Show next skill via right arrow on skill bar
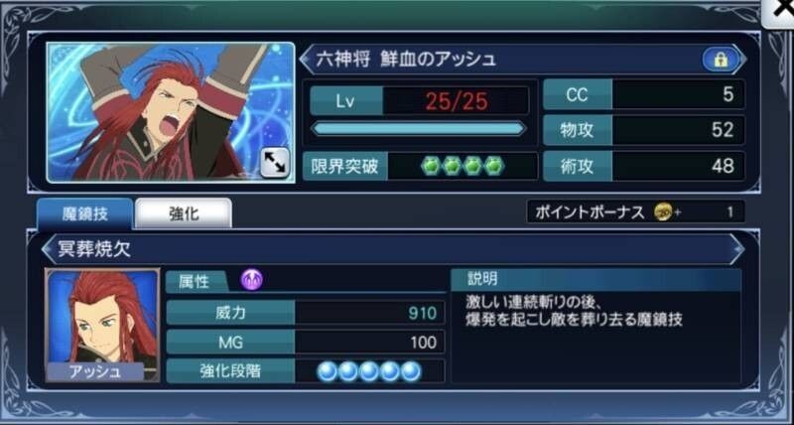 737,248
